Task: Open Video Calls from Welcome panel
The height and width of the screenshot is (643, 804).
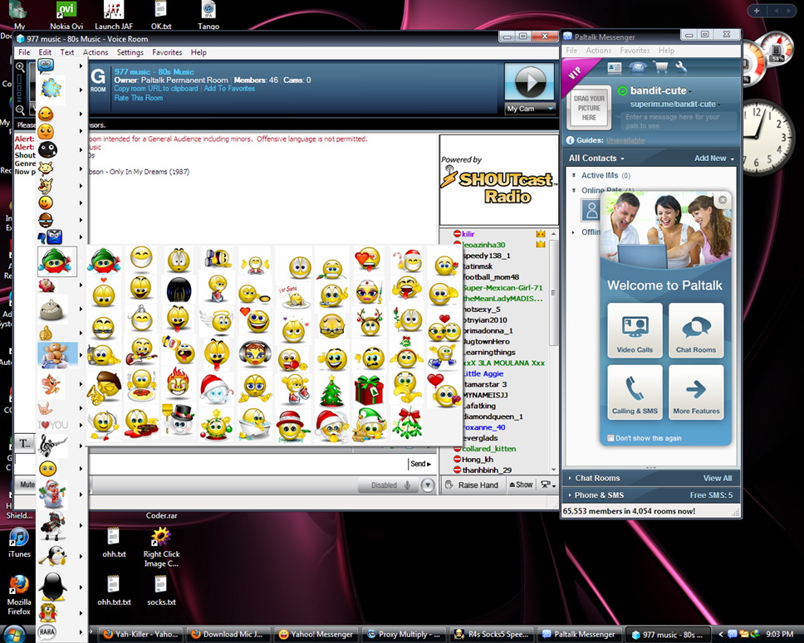Action: point(635,330)
